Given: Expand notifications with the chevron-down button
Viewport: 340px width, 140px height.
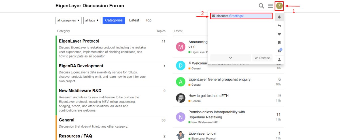Looking at the screenshot, I should coord(230,58).
